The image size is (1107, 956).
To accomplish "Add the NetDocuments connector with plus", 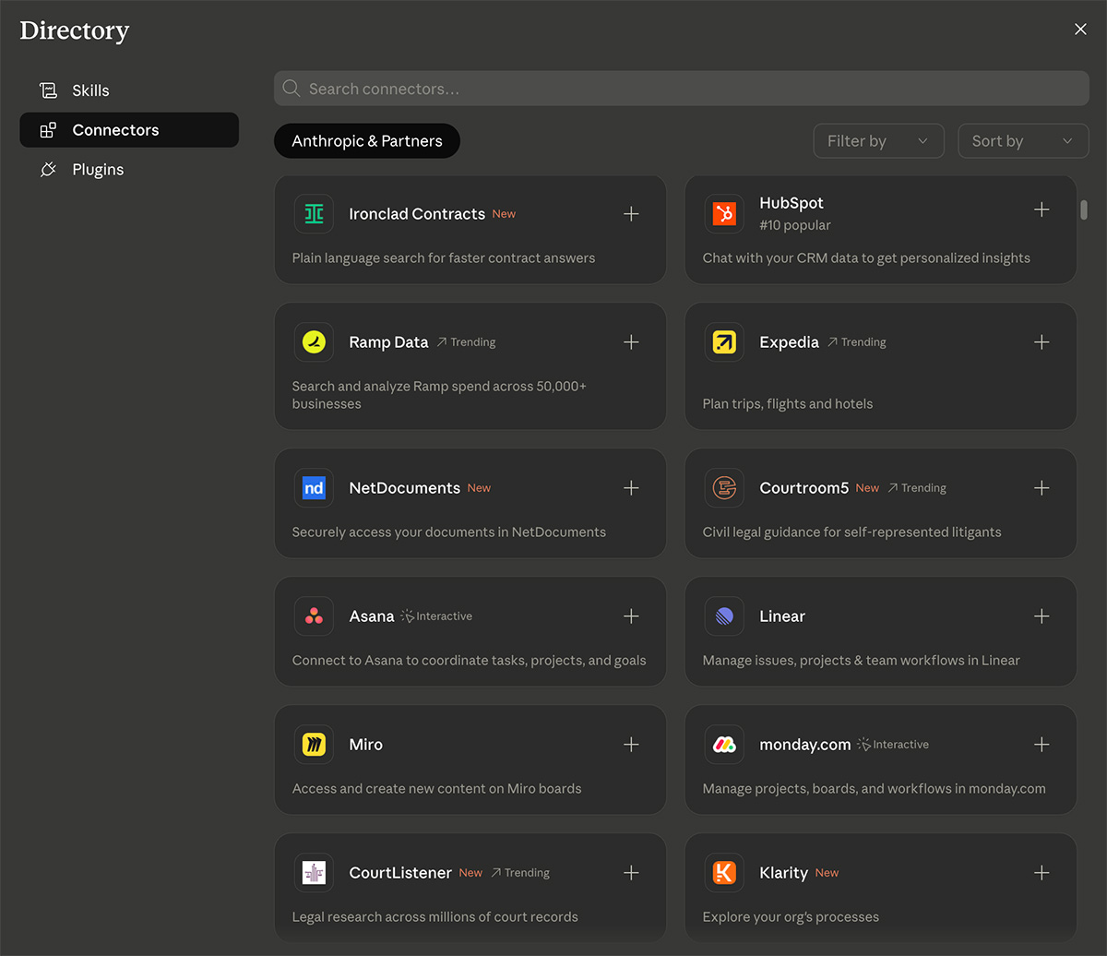I will (x=631, y=487).
